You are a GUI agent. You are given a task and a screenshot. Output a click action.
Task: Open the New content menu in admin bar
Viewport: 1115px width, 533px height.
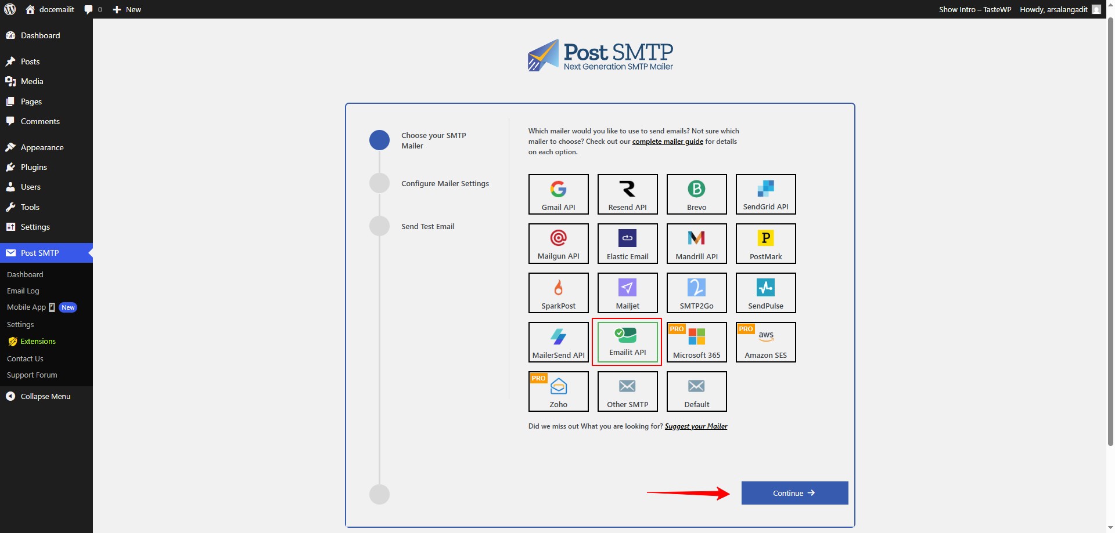coord(127,9)
